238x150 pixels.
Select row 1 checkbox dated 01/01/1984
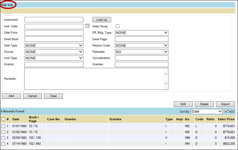(3, 126)
